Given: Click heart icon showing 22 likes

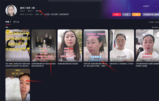Looking at the screenshot, I should point(60,60).
